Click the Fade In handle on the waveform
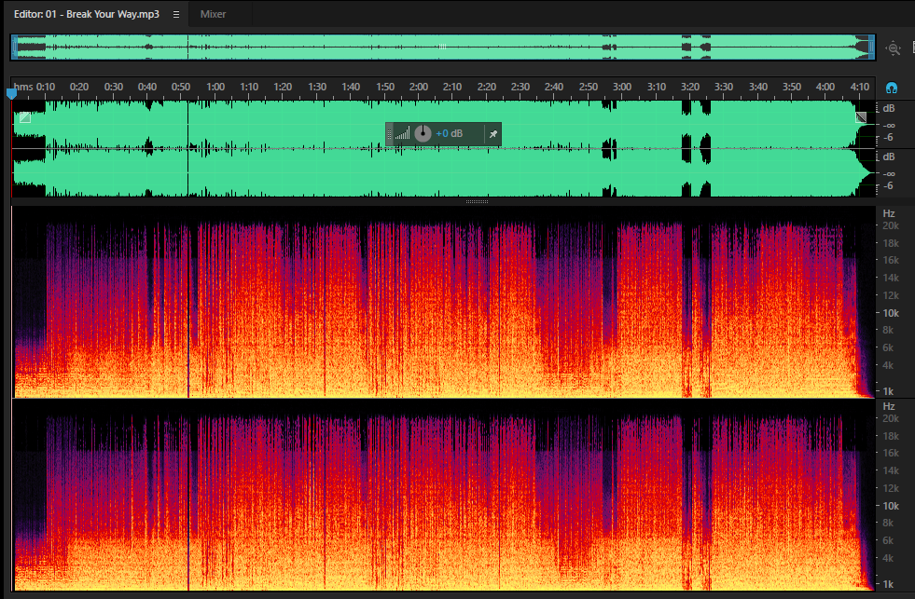Image resolution: width=915 pixels, height=599 pixels. (25, 117)
